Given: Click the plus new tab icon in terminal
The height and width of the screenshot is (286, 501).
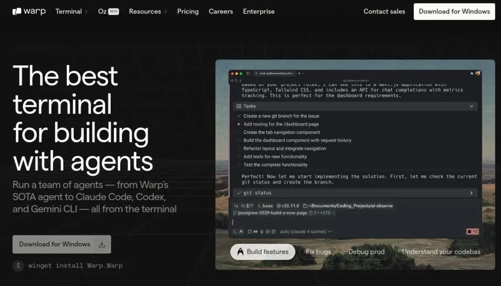Looking at the screenshot, I should point(299,73).
